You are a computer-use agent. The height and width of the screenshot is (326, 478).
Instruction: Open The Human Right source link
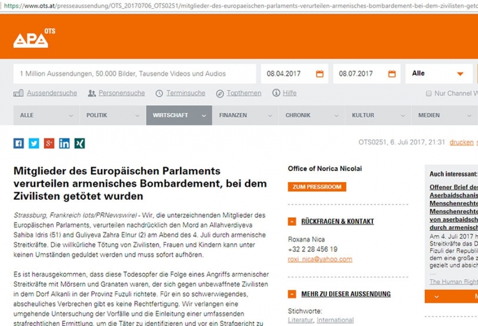[454, 282]
